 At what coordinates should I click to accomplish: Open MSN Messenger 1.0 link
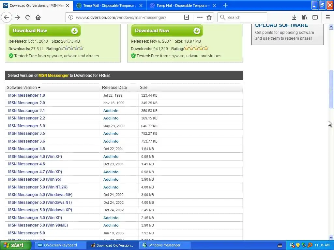pos(27,95)
